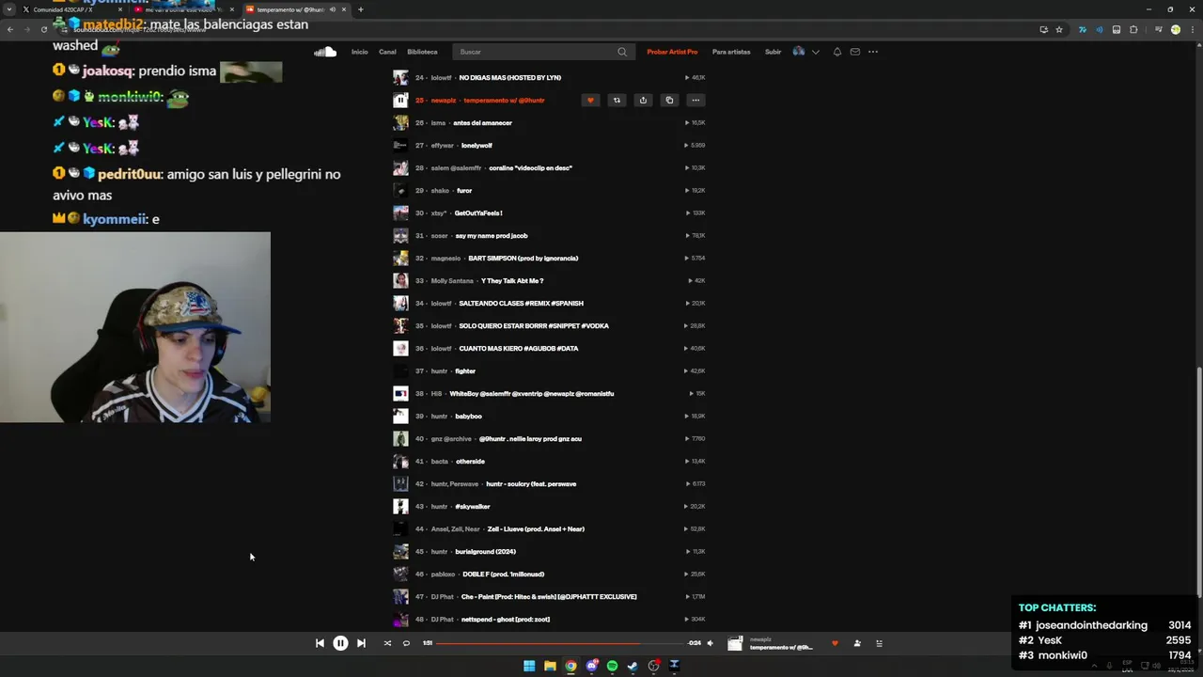This screenshot has width=1203, height=677.
Task: Like the playing track temperamento w/ @9huntr
Action: (590, 100)
